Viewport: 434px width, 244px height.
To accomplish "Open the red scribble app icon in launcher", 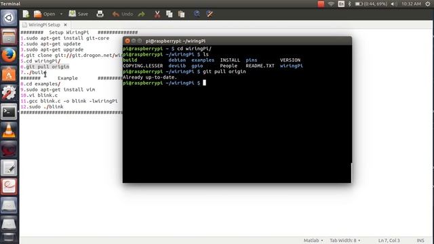I will (x=9, y=186).
